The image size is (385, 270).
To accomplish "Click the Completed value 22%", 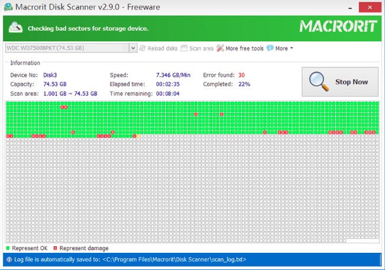I will click(x=244, y=84).
